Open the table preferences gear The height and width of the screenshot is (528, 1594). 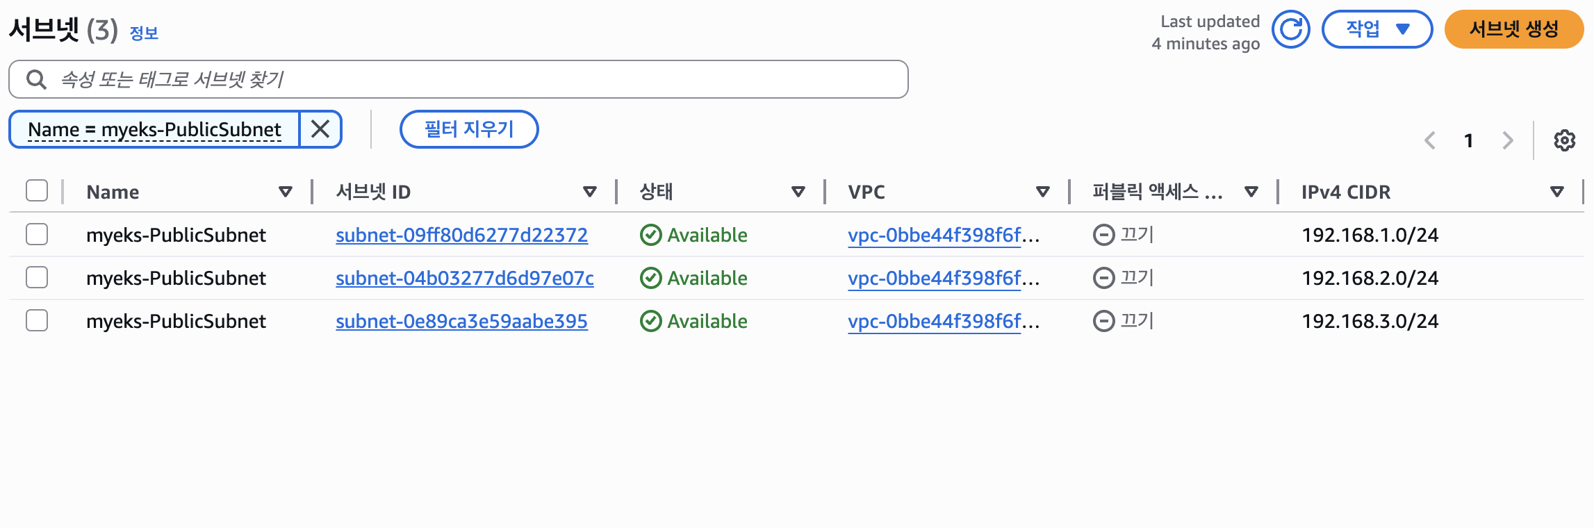click(x=1566, y=140)
